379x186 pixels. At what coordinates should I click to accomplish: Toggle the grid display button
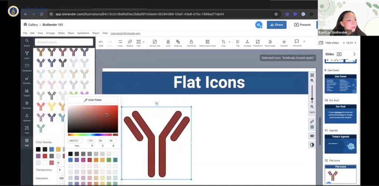pyautogui.click(x=312, y=127)
